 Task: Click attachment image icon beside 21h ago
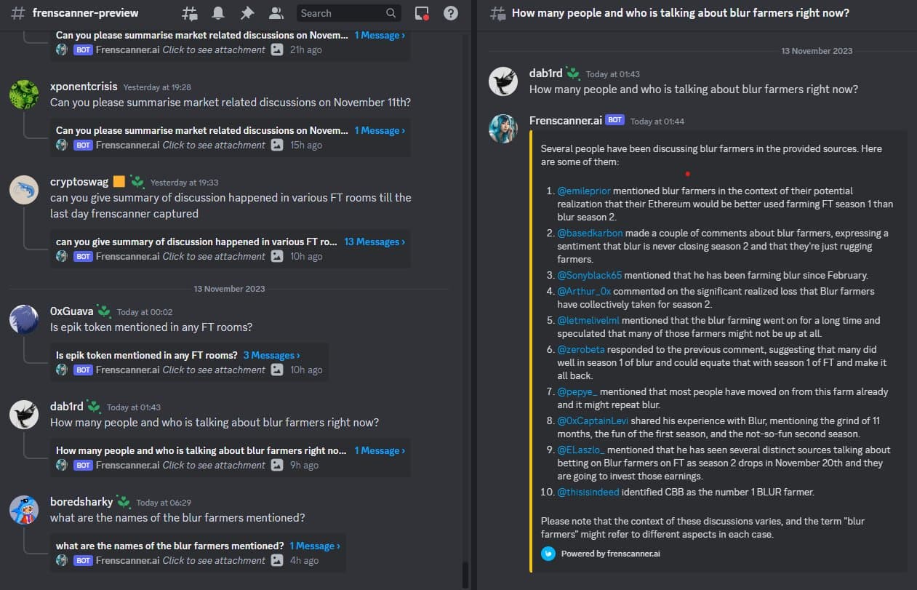coord(277,49)
